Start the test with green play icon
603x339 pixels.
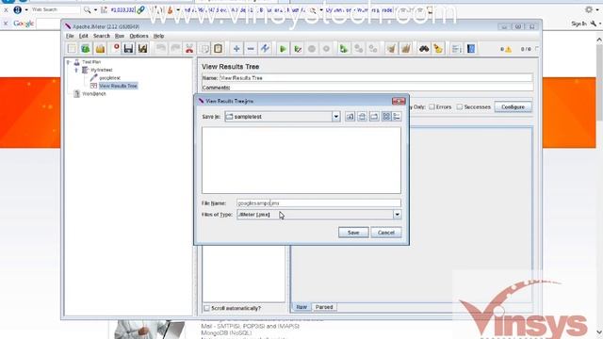point(283,49)
